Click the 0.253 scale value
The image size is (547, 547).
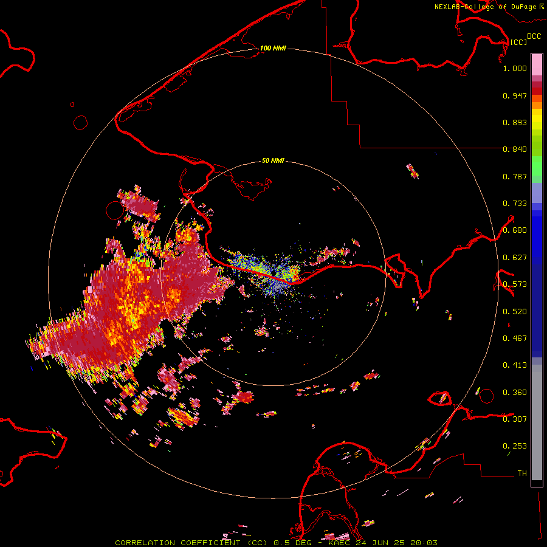tap(515, 446)
